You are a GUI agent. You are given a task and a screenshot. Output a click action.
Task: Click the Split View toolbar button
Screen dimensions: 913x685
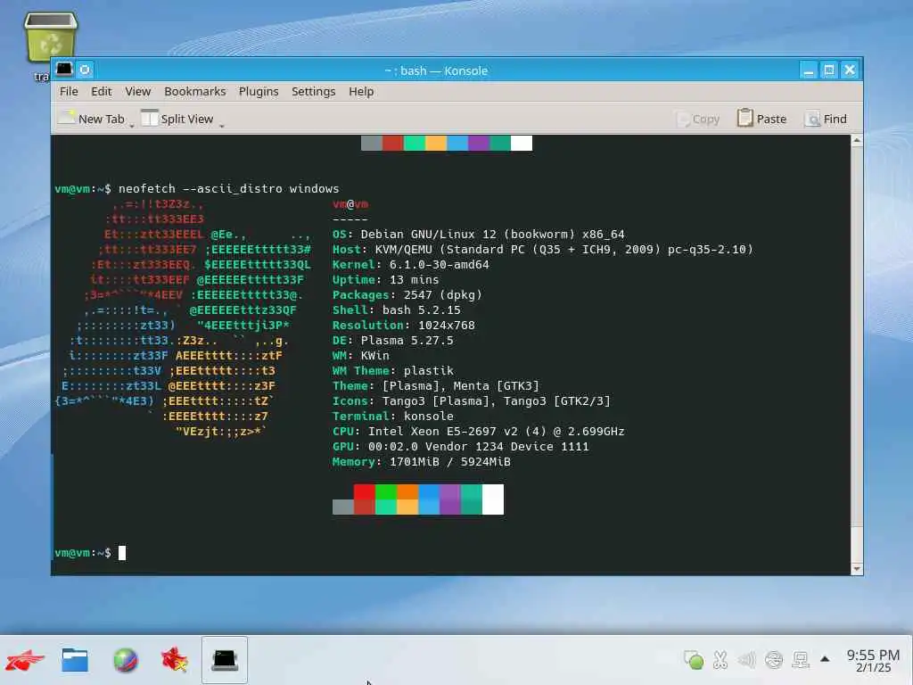pos(177,119)
